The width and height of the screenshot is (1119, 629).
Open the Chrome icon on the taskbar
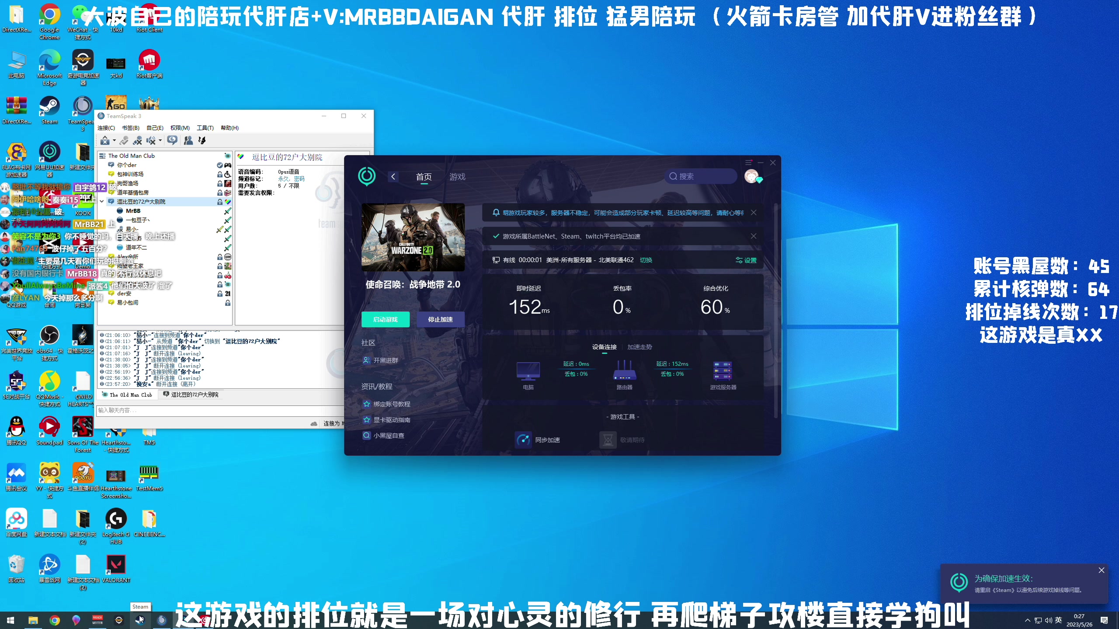click(55, 620)
